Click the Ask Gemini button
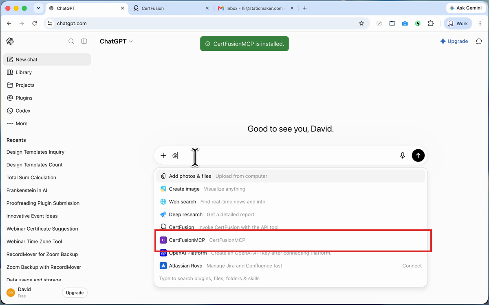The image size is (489, 305). pos(466,8)
